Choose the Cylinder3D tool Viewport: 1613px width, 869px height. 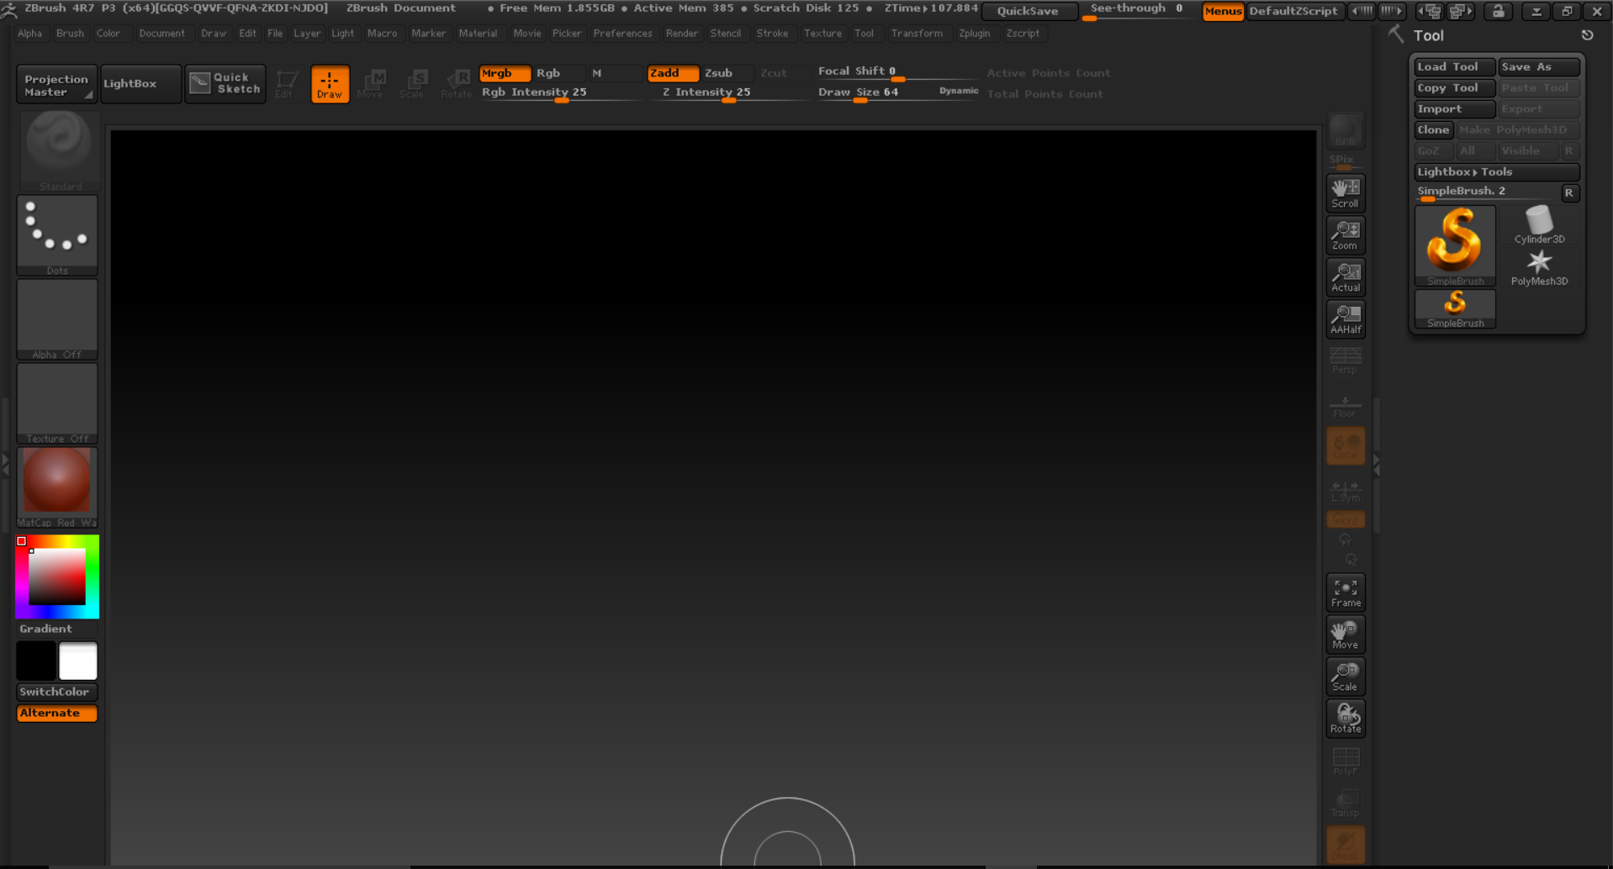click(x=1539, y=224)
